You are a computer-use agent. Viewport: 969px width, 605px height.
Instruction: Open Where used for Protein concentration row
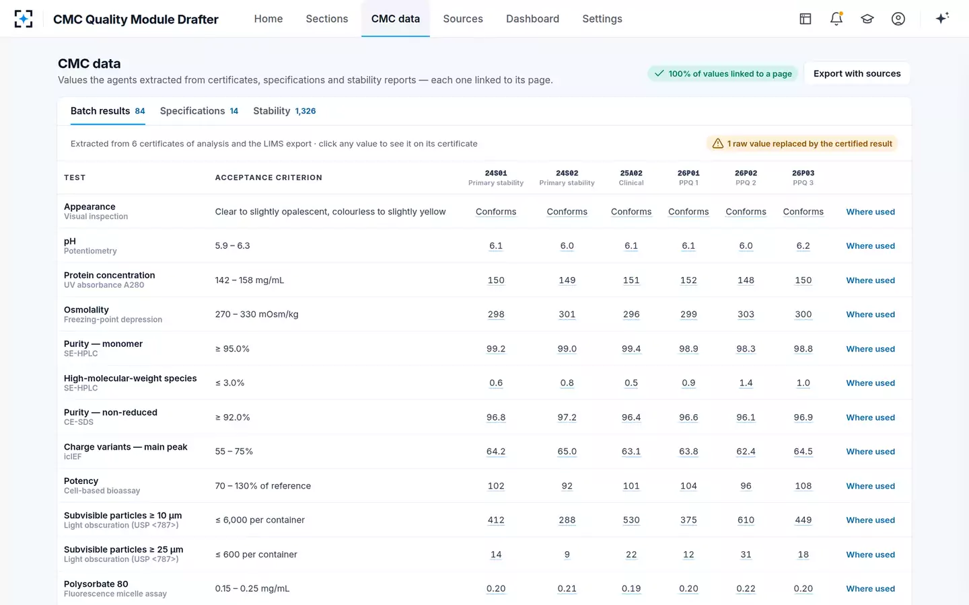870,280
